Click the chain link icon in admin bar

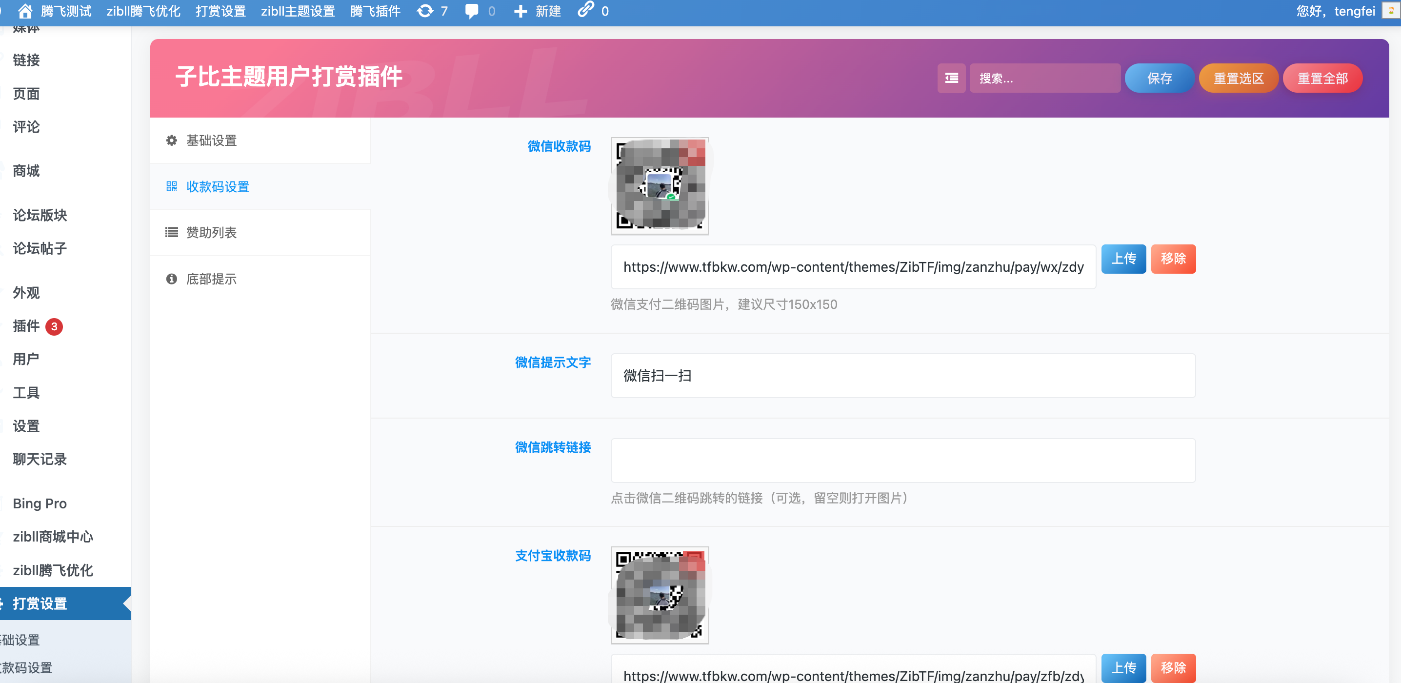tap(586, 11)
